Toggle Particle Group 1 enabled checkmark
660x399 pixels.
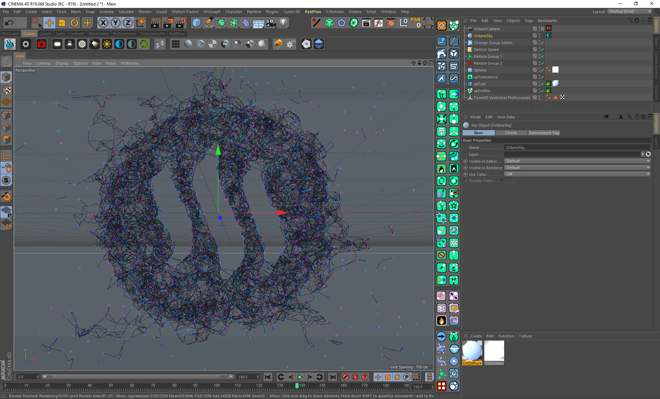click(542, 56)
